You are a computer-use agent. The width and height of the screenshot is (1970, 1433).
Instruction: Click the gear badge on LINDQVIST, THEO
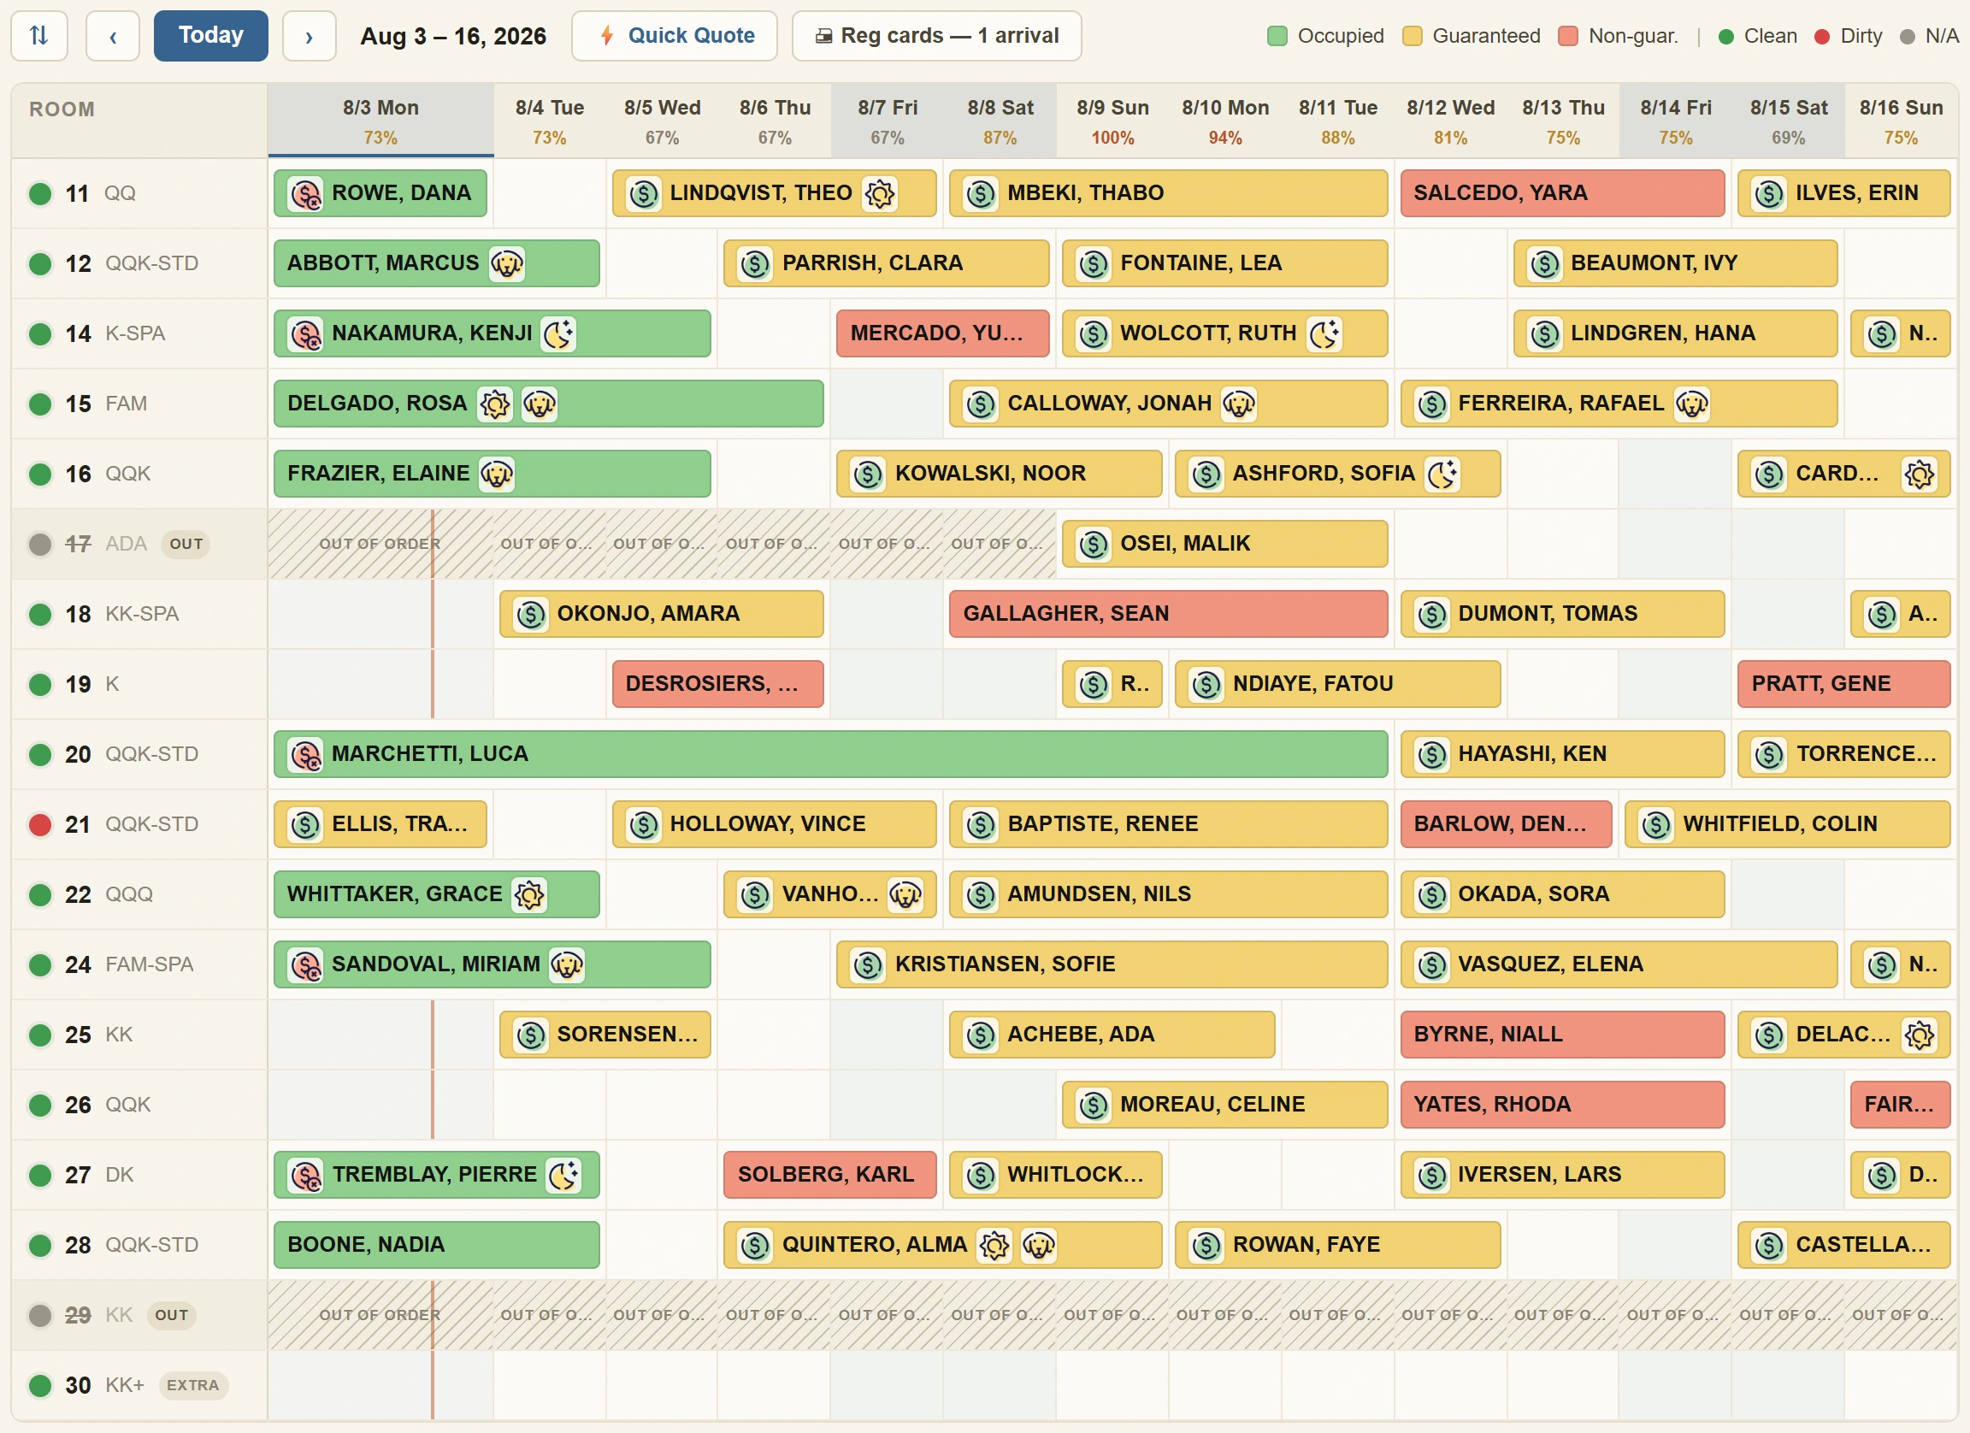(879, 194)
